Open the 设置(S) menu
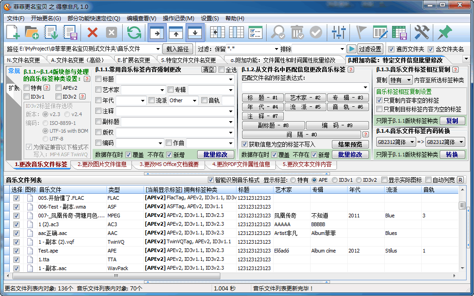Image resolution: width=474 pixels, height=296 pixels. pyautogui.click(x=210, y=18)
